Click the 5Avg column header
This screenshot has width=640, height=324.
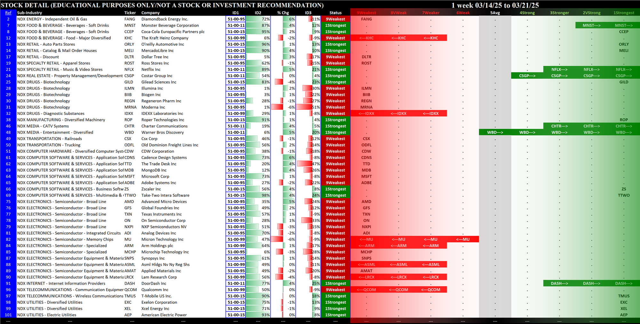click(495, 13)
